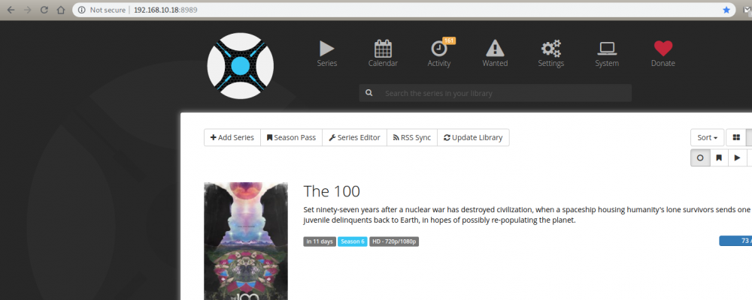752x300 pixels.
Task: Open the Settings gears
Action: 550,53
